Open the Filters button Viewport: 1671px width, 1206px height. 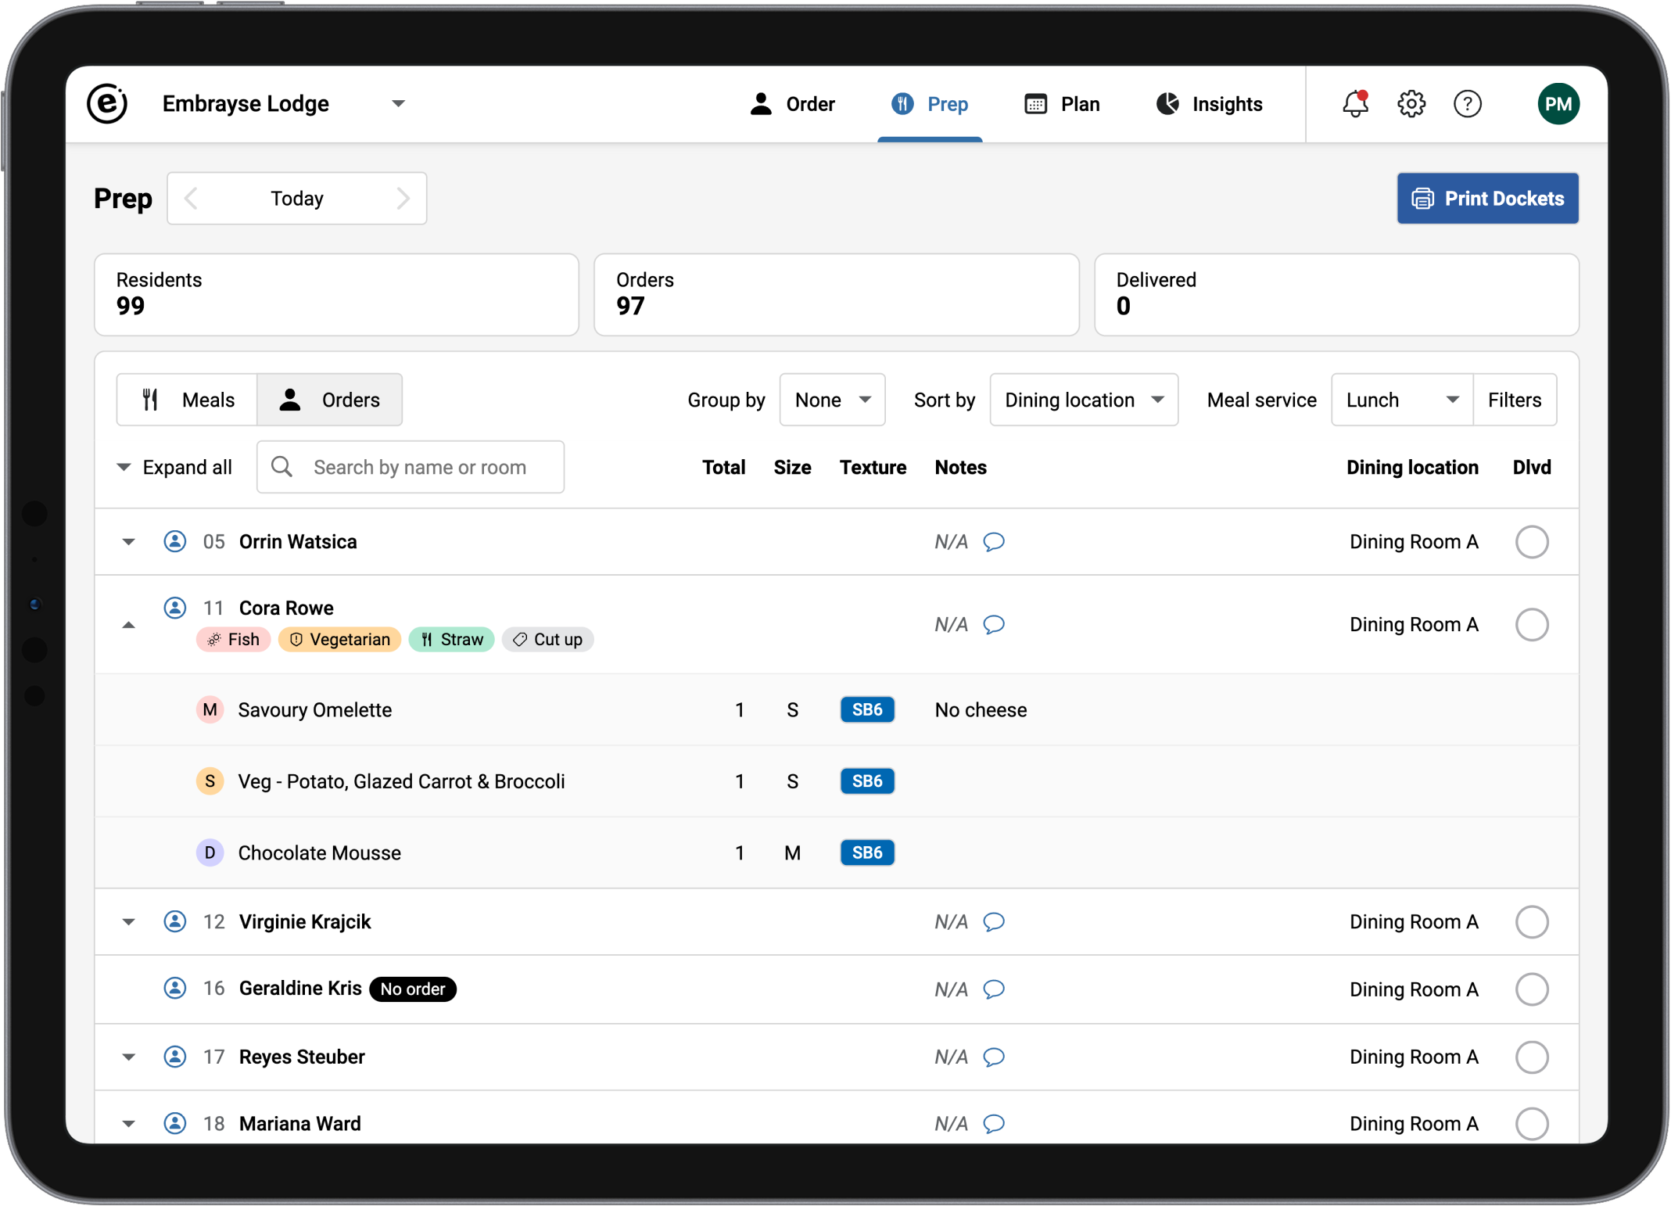1514,400
